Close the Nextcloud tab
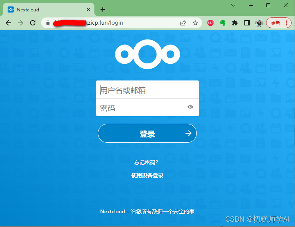295x227 pixels. point(88,9)
